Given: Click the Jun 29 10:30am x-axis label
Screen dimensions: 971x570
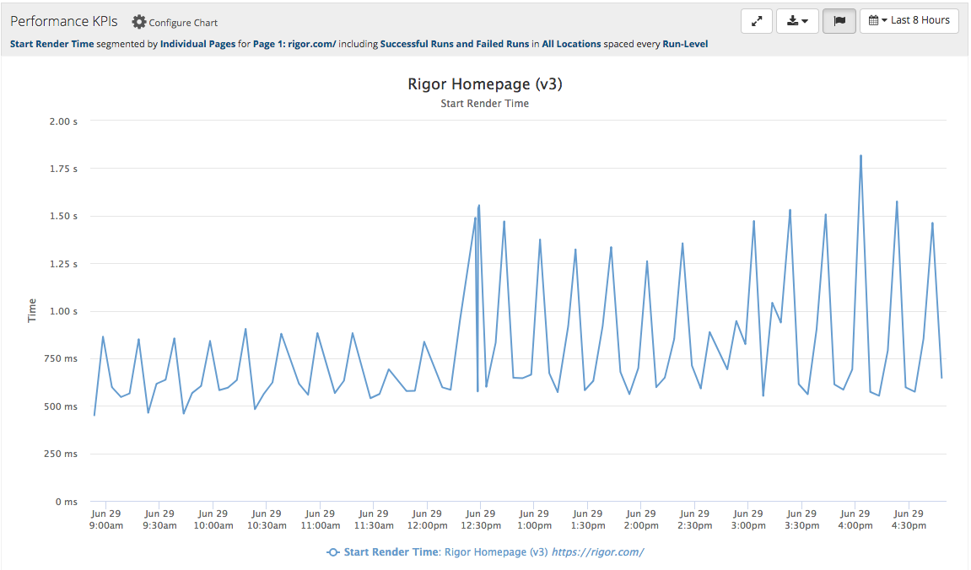Looking at the screenshot, I should pyautogui.click(x=267, y=519).
